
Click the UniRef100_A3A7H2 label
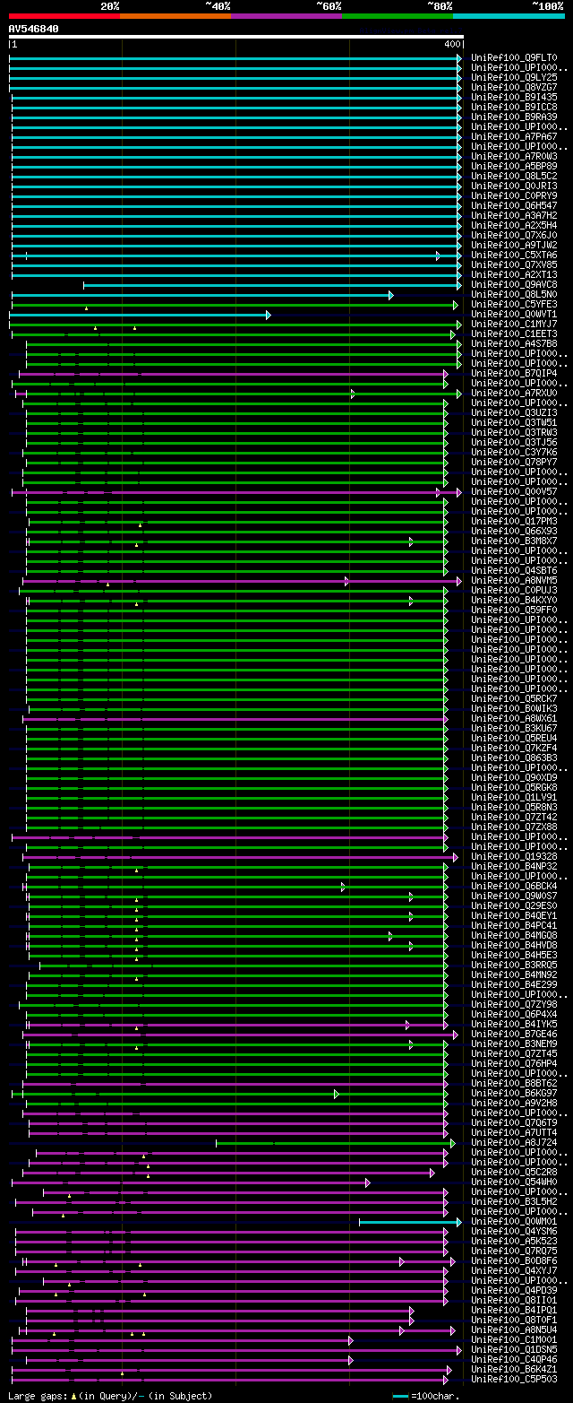(x=514, y=216)
